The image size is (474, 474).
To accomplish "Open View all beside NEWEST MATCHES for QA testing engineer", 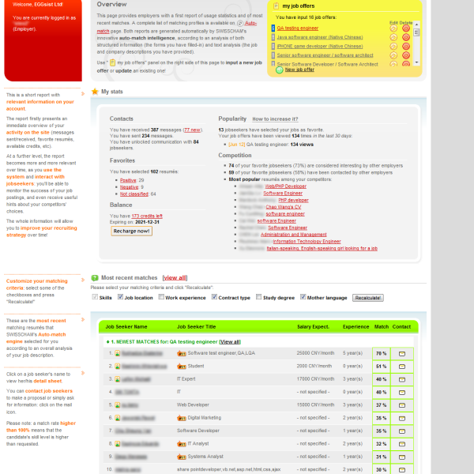I will click(230, 342).
